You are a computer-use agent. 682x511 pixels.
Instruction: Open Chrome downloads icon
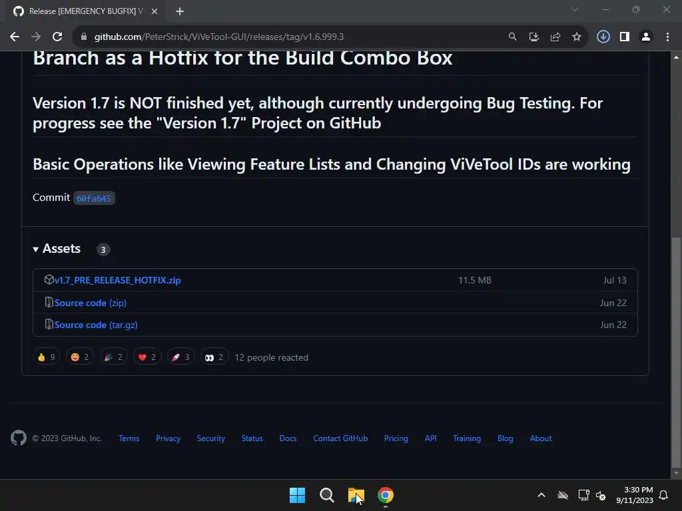pos(603,37)
